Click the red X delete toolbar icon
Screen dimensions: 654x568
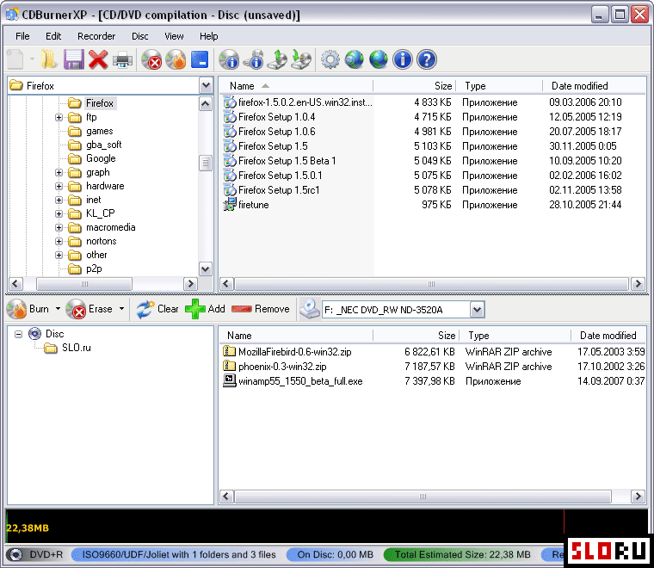(x=98, y=59)
